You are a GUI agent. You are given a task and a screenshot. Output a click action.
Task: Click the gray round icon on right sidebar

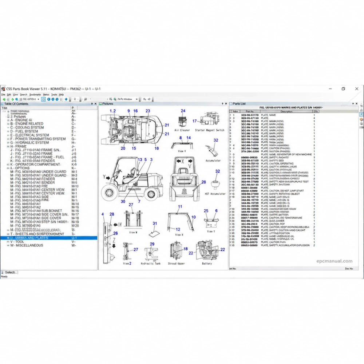[361, 124]
